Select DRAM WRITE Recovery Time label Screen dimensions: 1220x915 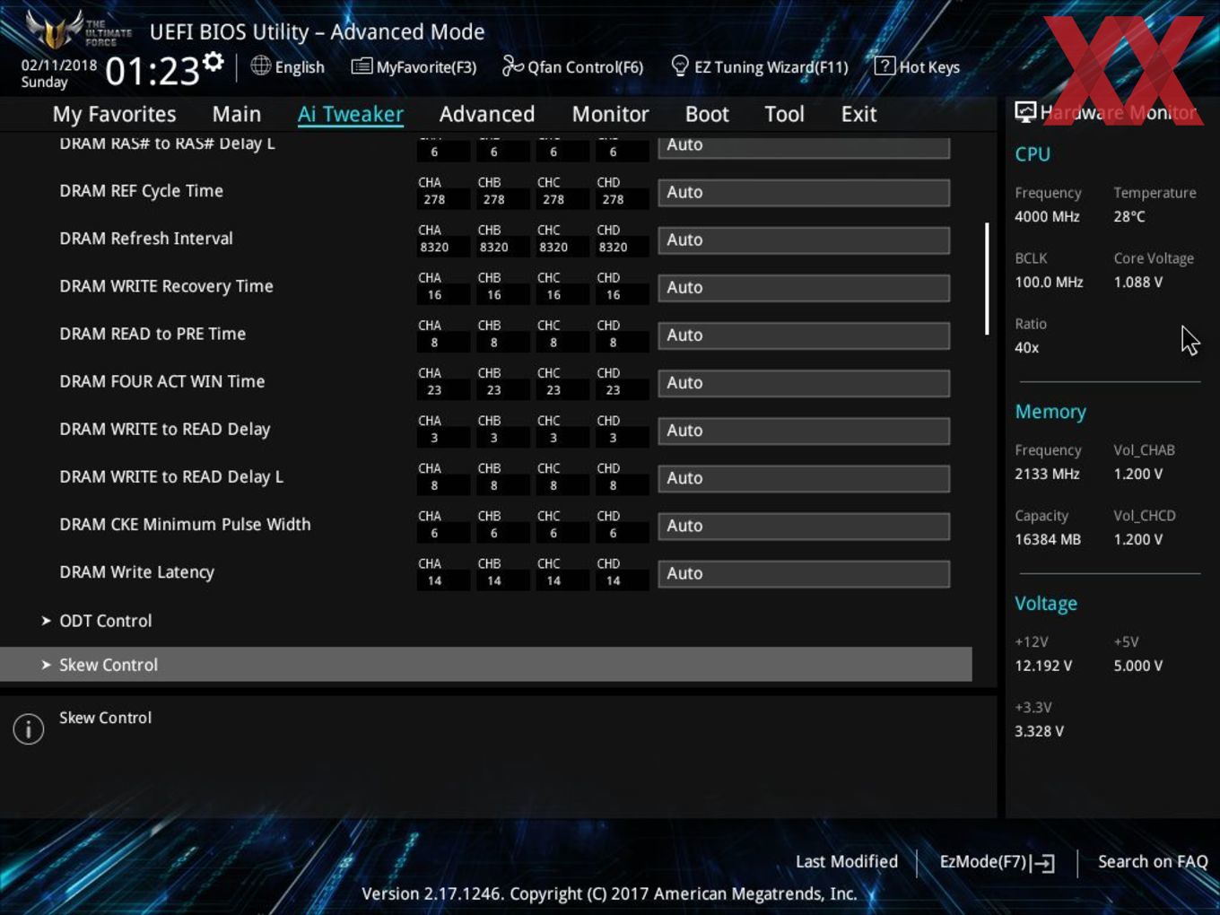click(166, 286)
